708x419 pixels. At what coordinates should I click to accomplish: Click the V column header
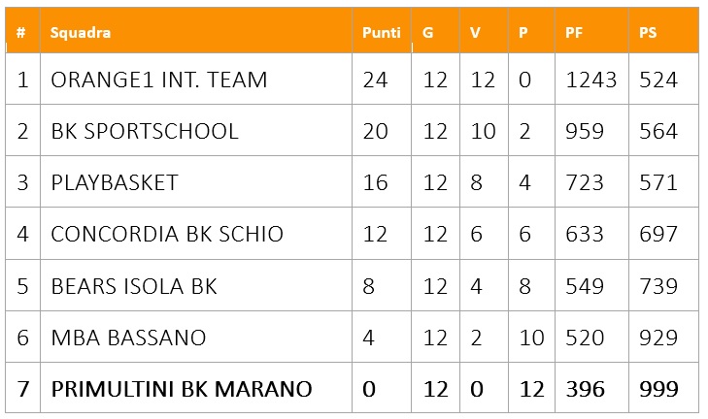(475, 32)
